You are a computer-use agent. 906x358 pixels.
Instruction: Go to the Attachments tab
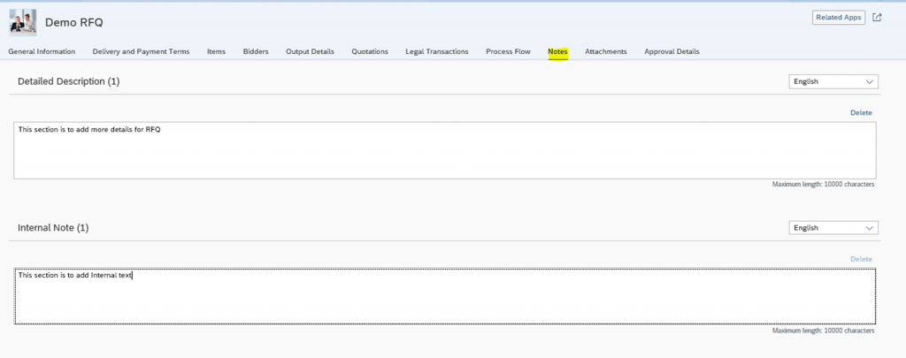tap(605, 51)
